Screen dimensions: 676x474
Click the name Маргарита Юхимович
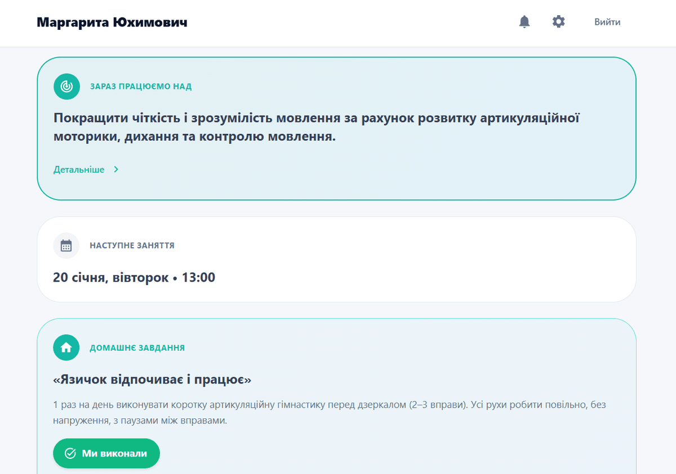pos(110,22)
